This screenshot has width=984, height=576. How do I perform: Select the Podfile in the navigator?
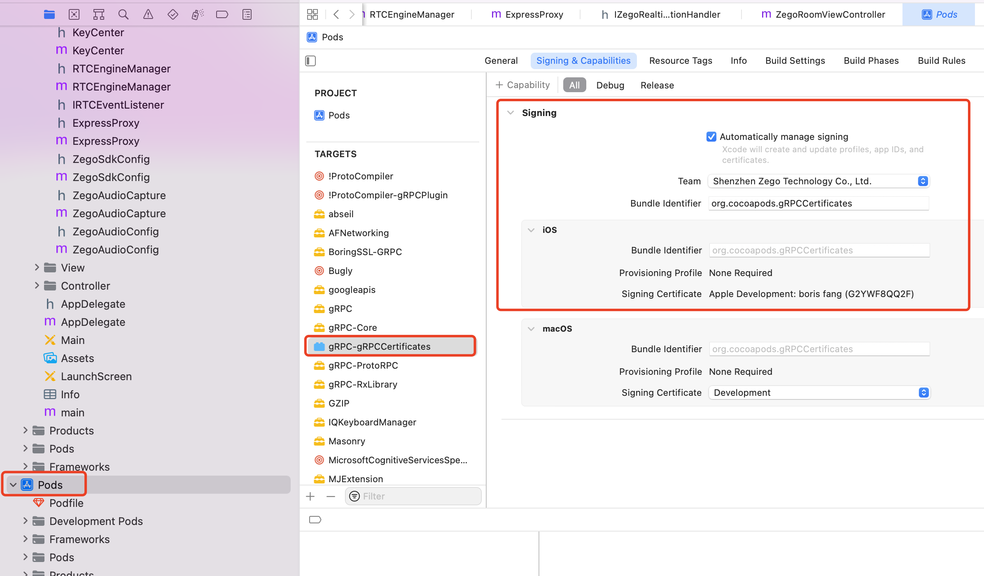click(66, 503)
